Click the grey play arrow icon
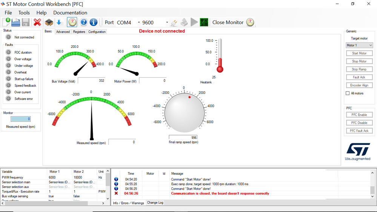This screenshot has width=377, height=212. point(194,22)
